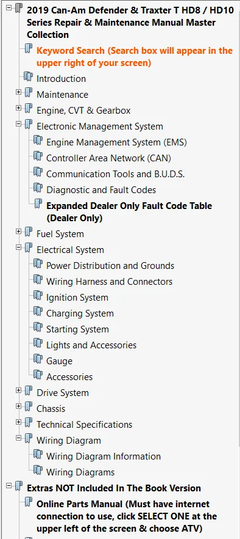
Task: Open Expanded Dealer Only Fault Code Table
Action: click(129, 211)
